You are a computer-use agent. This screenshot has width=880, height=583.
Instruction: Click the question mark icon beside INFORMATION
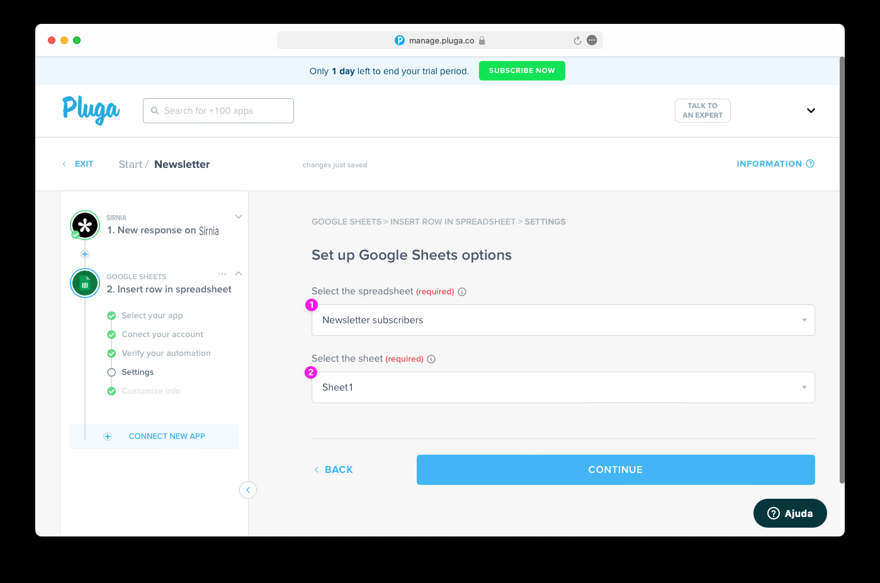[x=810, y=164]
